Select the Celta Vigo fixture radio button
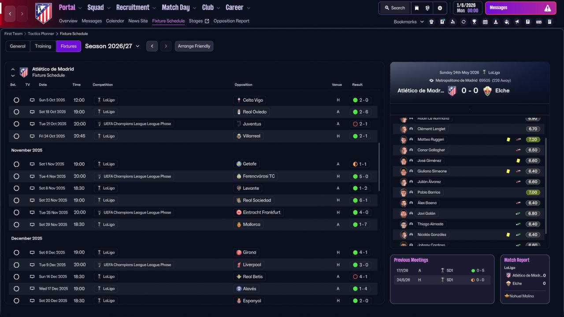The image size is (564, 317). 16,100
